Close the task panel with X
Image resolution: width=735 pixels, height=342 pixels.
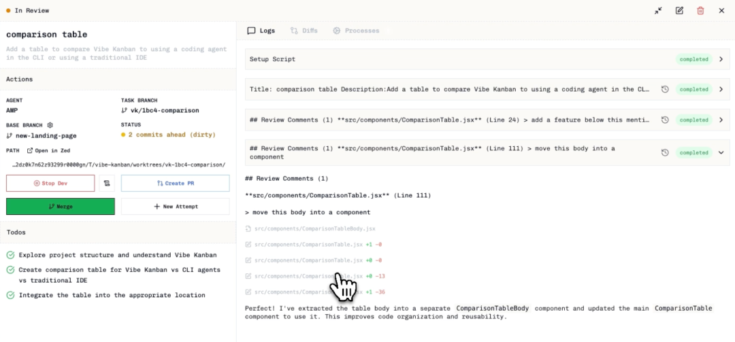pyautogui.click(x=721, y=10)
